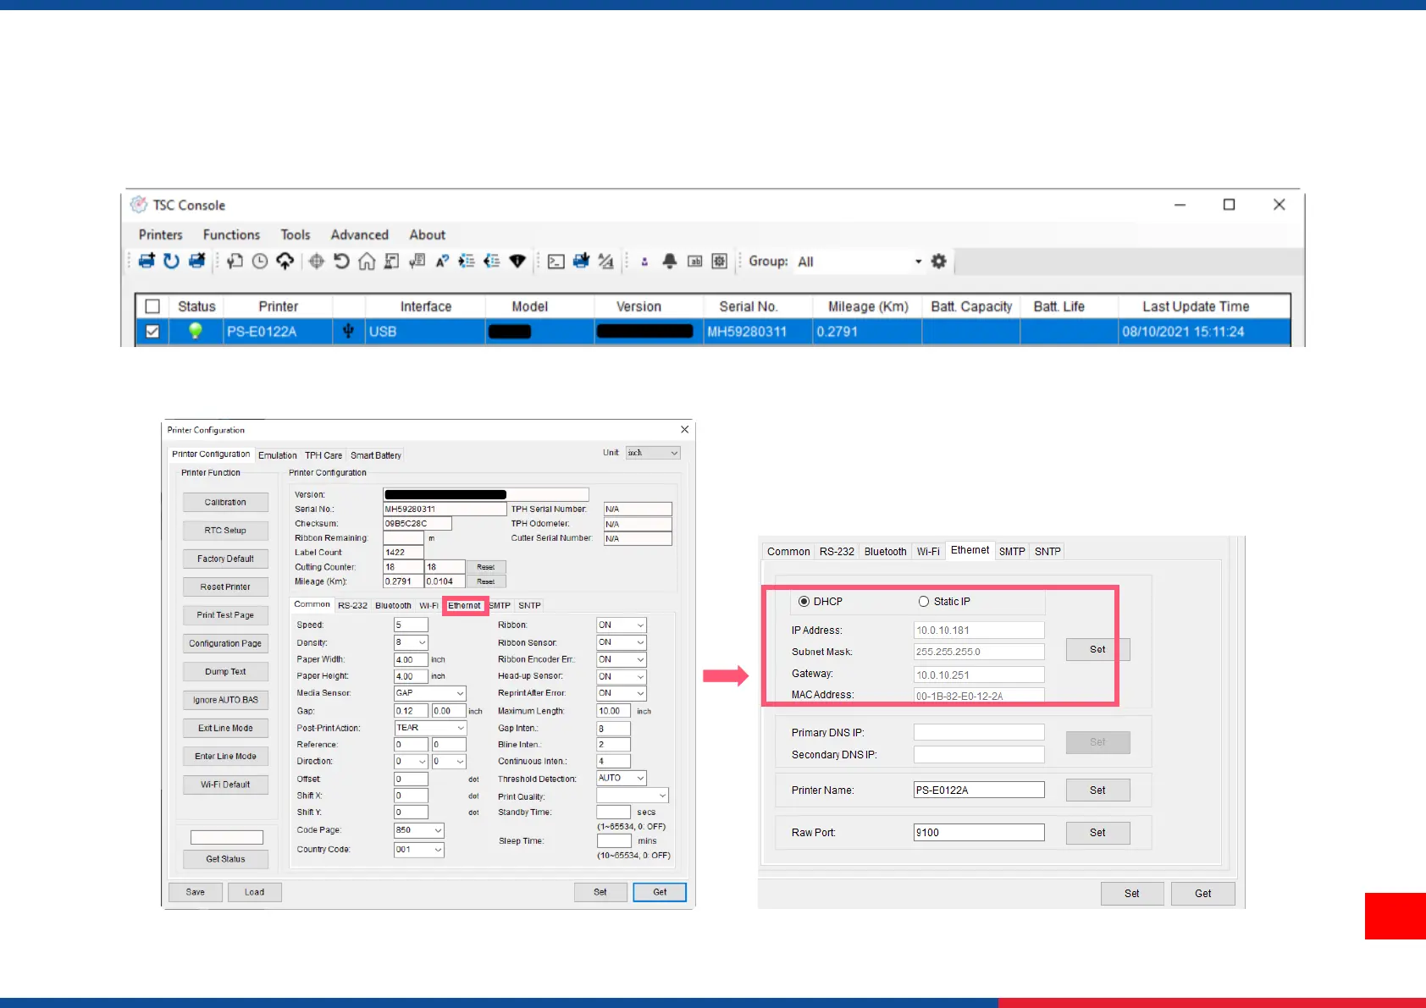Click Set button beside IP settings

tap(1097, 649)
